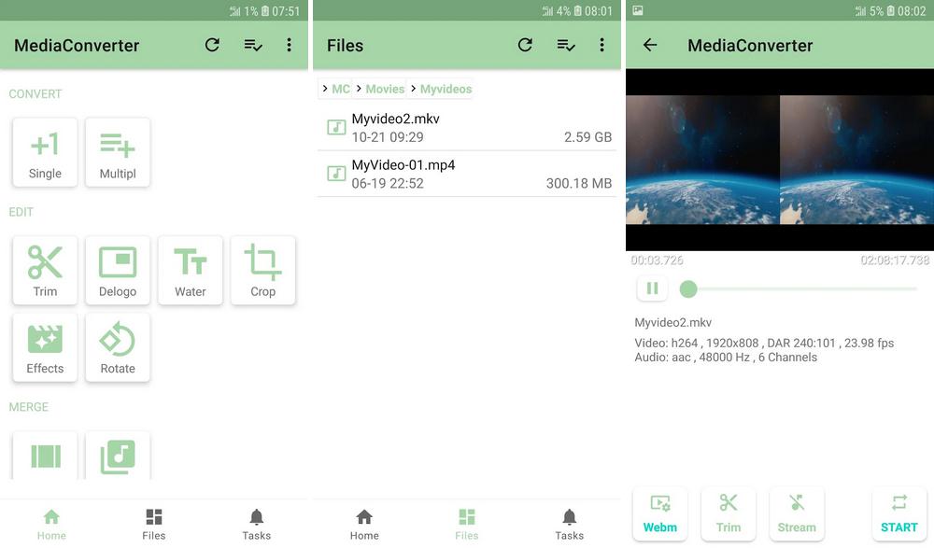Choose the Crop tool

263,270
